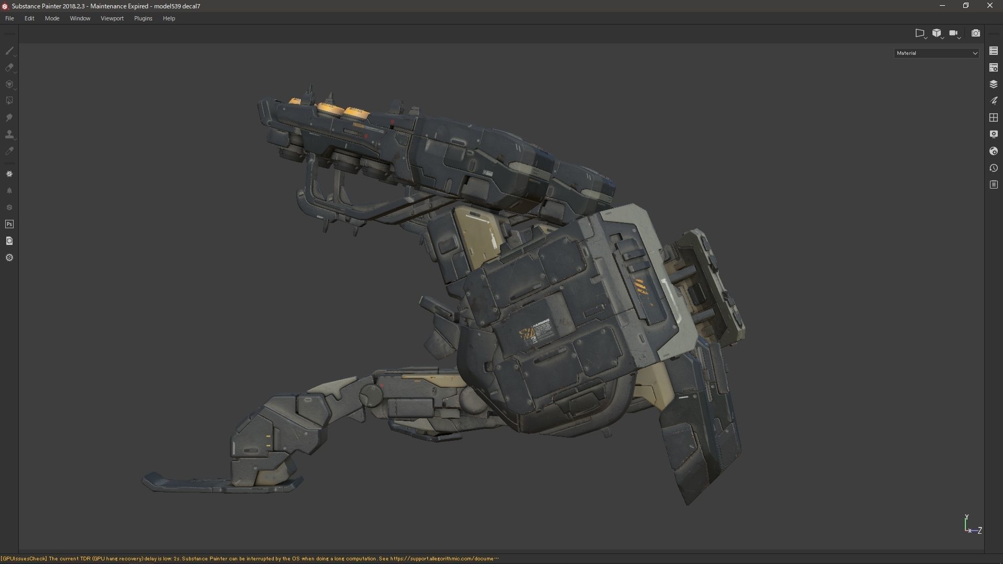The width and height of the screenshot is (1003, 564).
Task: Click the mech model's warning decal
Action: (x=537, y=332)
